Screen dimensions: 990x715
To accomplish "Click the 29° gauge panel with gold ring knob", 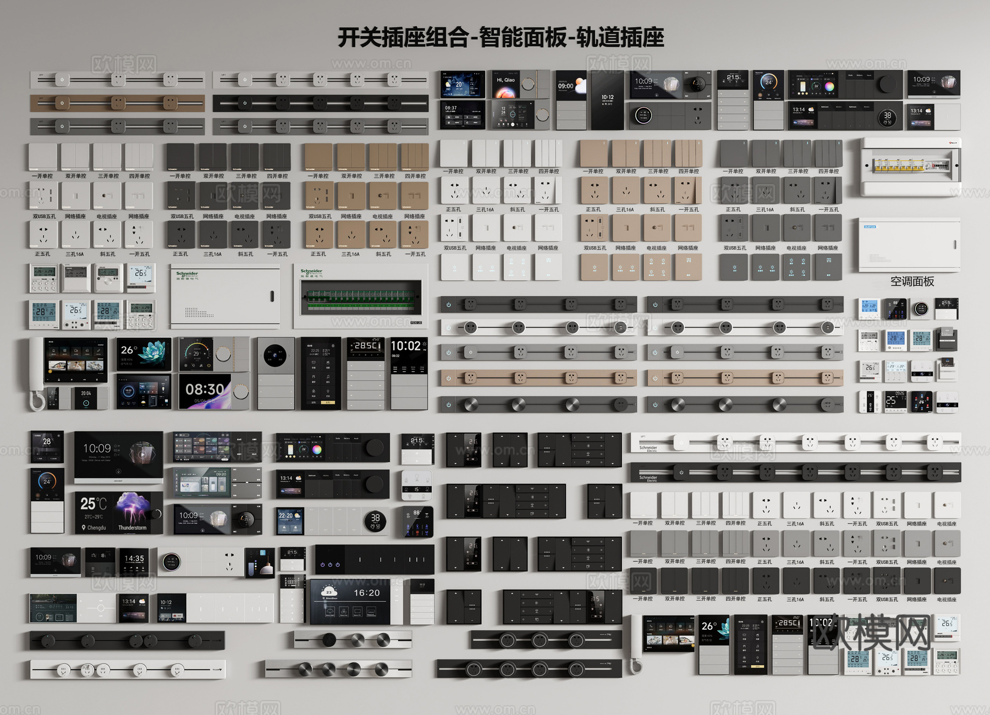I will click(214, 354).
